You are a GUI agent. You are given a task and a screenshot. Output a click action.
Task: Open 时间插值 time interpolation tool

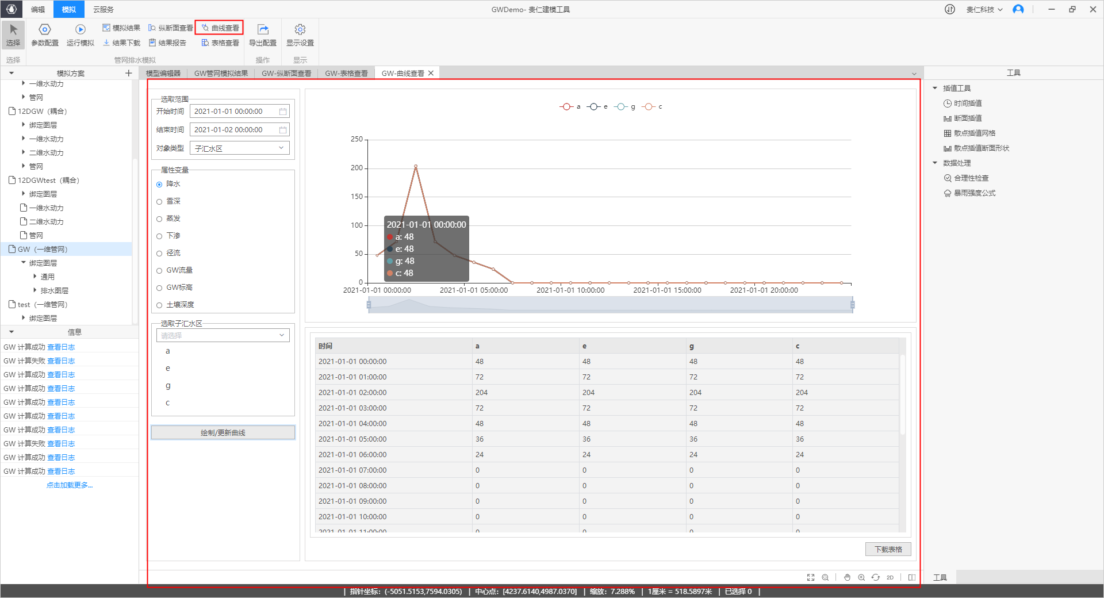click(967, 103)
